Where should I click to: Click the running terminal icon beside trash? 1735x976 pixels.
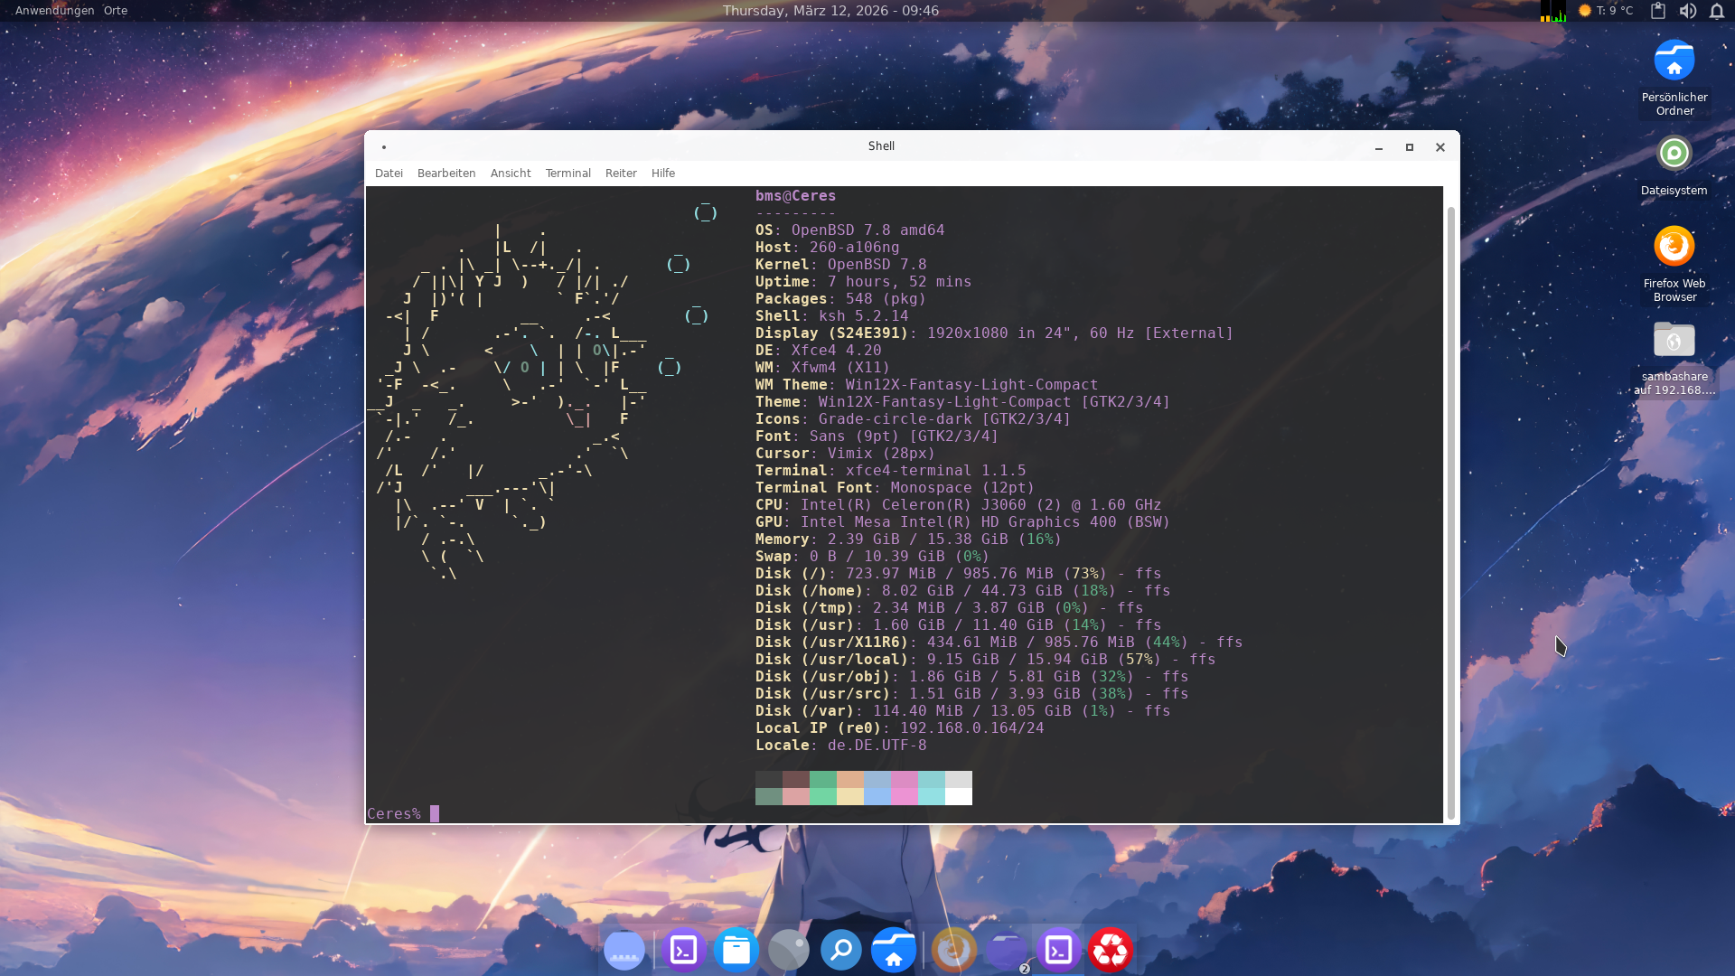point(1058,951)
